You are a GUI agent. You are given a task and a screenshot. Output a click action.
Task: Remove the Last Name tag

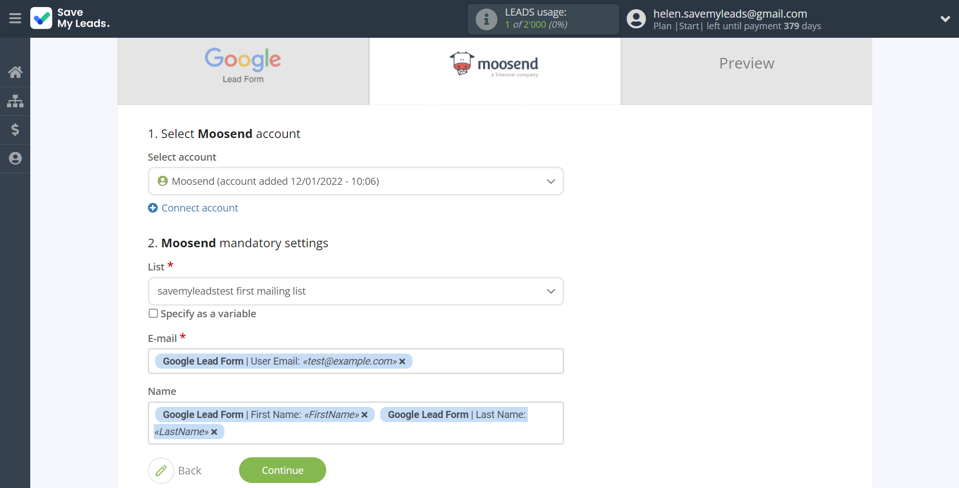point(214,432)
